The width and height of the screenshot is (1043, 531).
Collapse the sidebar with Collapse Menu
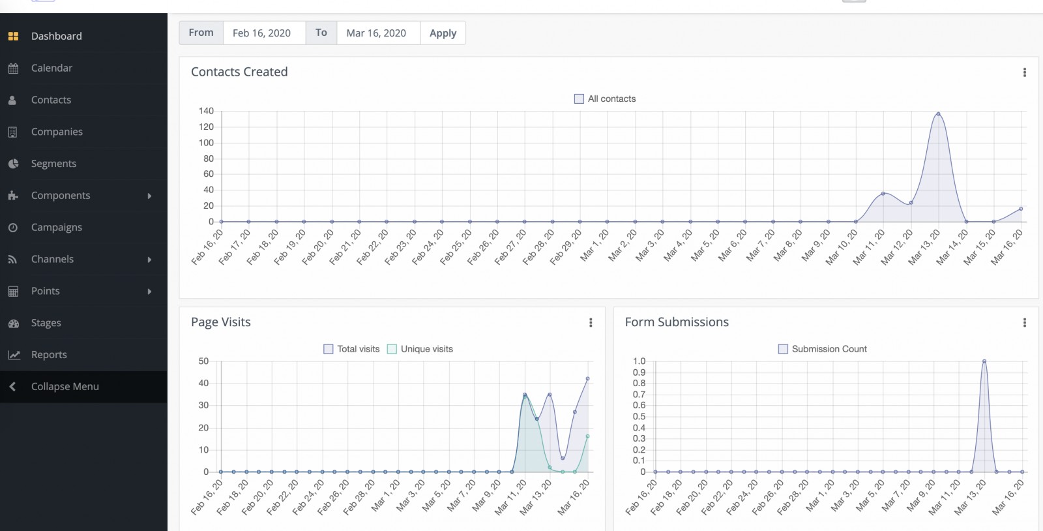65,387
